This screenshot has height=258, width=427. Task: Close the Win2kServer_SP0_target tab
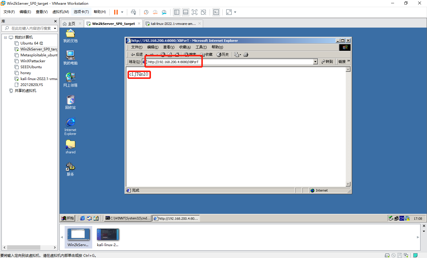139,24
